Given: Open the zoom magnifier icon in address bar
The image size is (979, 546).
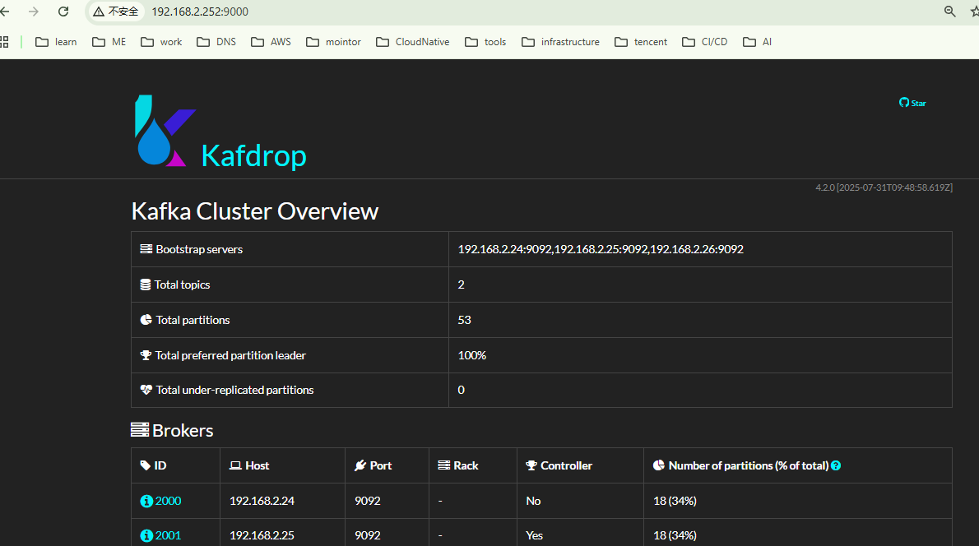Looking at the screenshot, I should (x=949, y=12).
